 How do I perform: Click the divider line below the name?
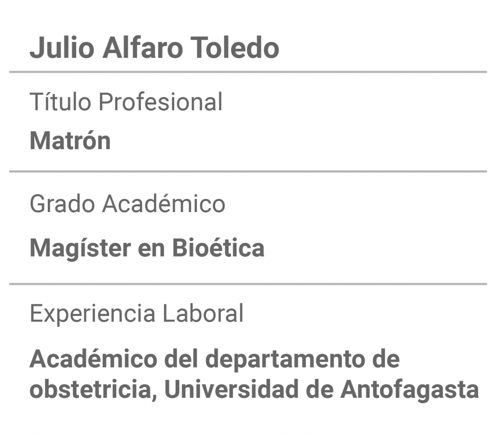(248, 72)
